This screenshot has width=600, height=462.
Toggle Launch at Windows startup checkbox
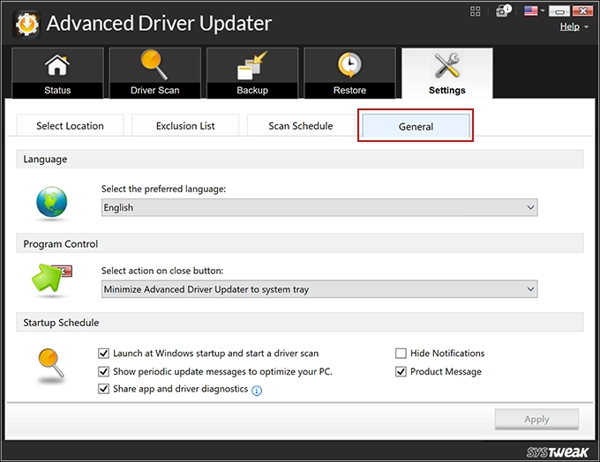pos(103,353)
